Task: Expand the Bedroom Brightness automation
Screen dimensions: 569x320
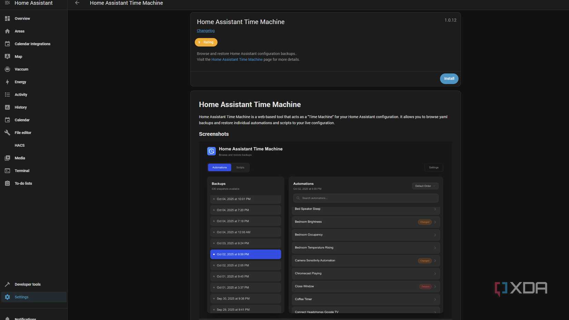Action: tap(365, 222)
